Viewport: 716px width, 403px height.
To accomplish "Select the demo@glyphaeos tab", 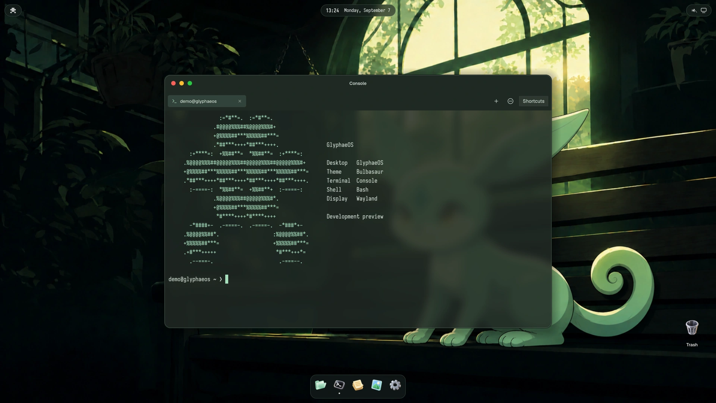I will tap(207, 101).
